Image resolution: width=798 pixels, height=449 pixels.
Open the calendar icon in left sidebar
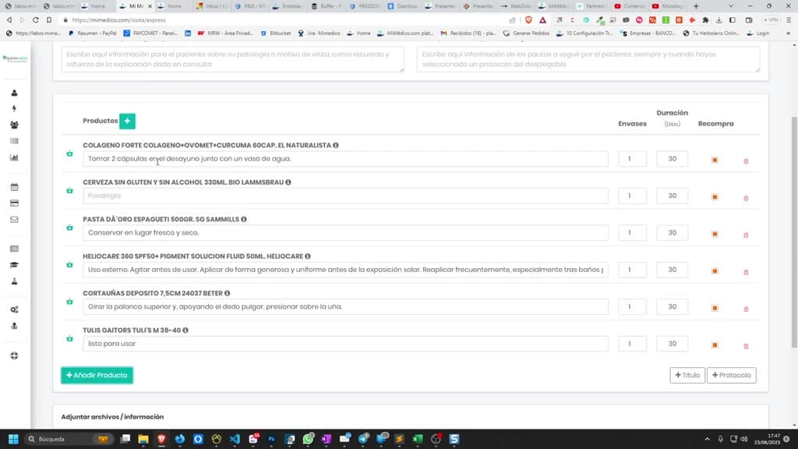tap(14, 187)
